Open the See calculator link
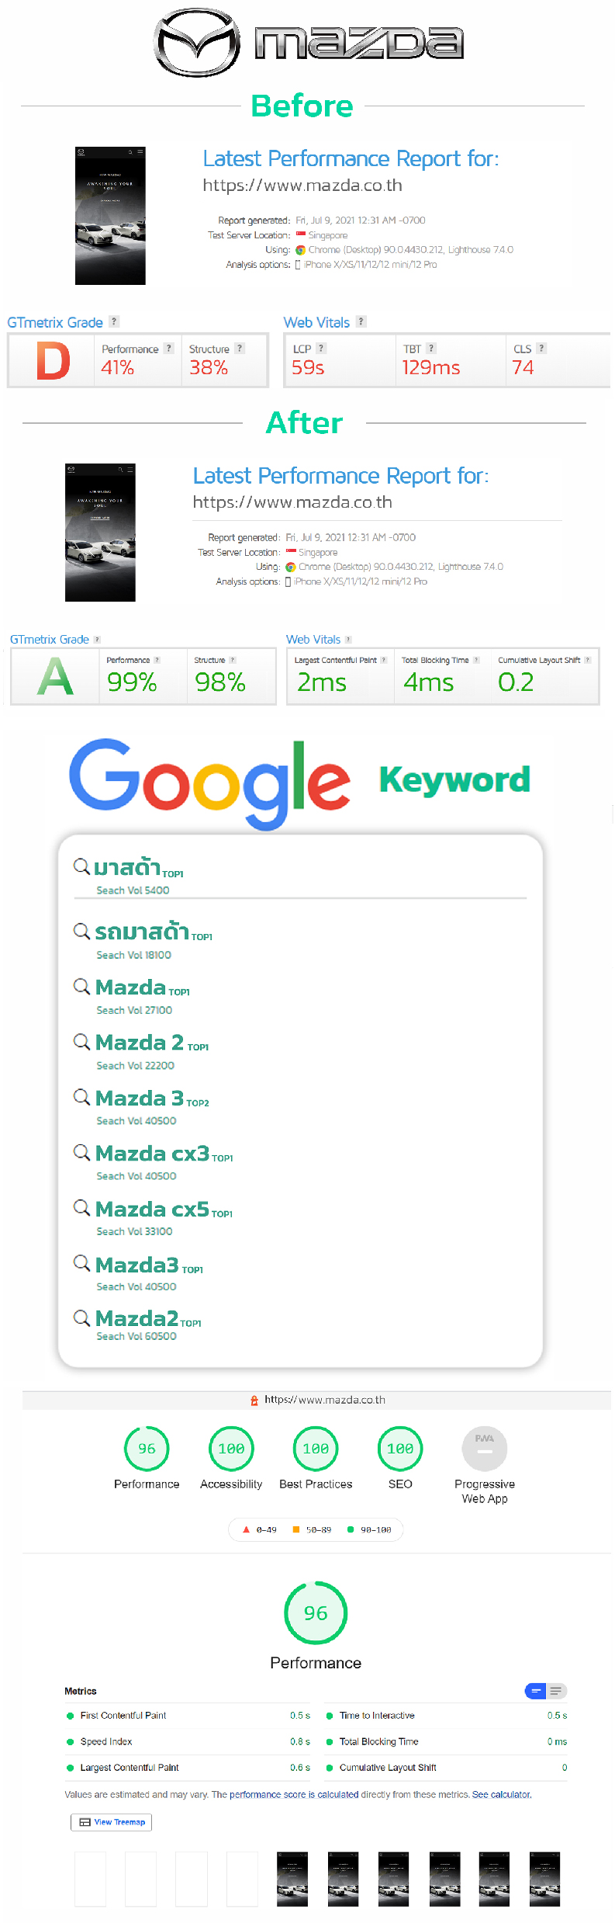This screenshot has height=1923, width=615. pos(502,1794)
